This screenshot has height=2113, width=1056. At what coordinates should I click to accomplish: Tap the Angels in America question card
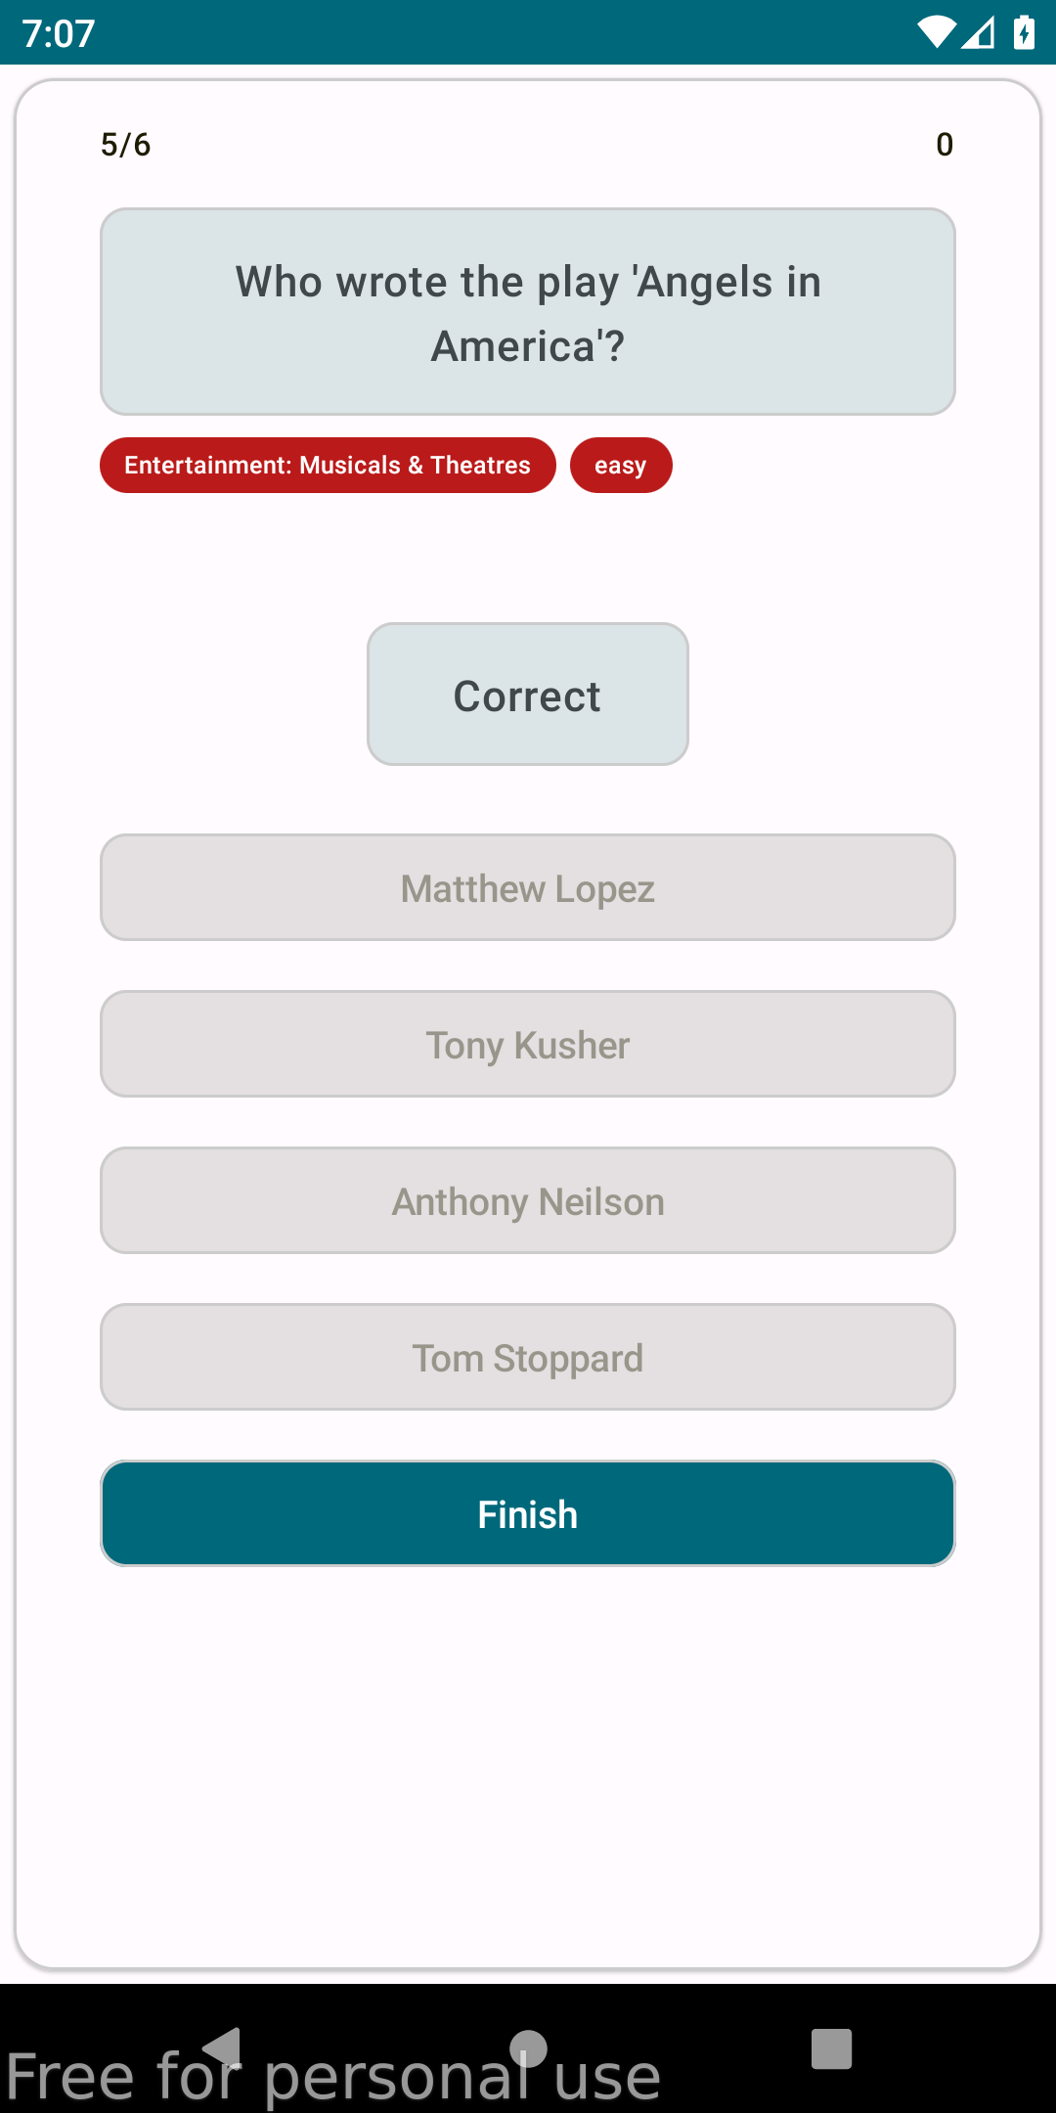528,312
